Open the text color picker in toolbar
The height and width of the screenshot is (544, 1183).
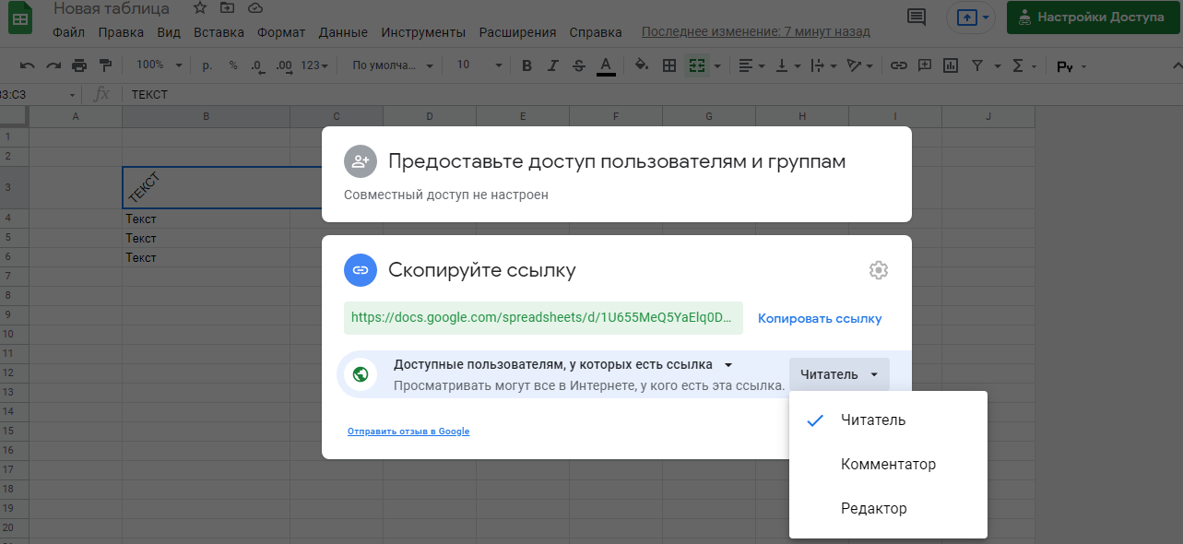(606, 65)
